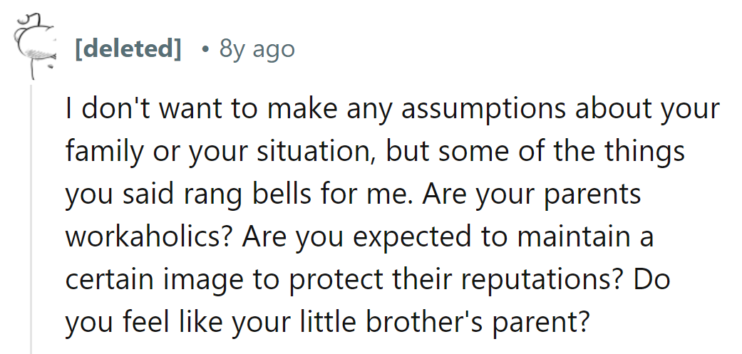Click the "8y ago" timestamp
742x354 pixels.
[257, 49]
